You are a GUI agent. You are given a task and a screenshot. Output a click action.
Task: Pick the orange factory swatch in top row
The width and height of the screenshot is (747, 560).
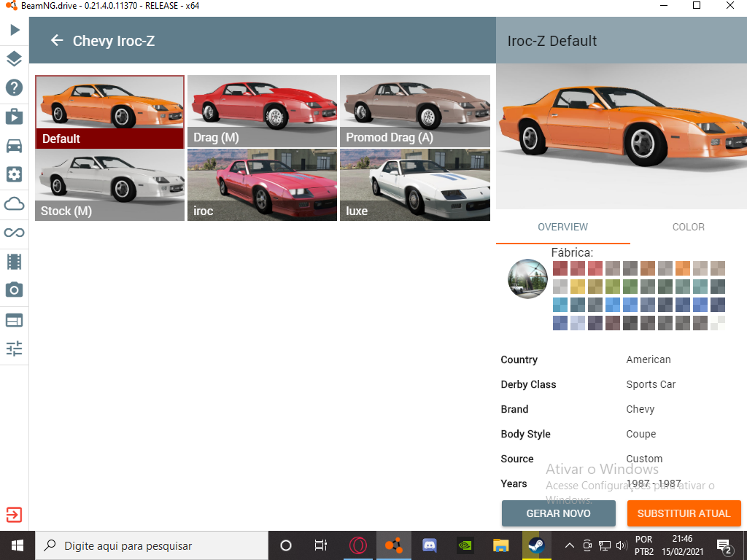tap(683, 268)
